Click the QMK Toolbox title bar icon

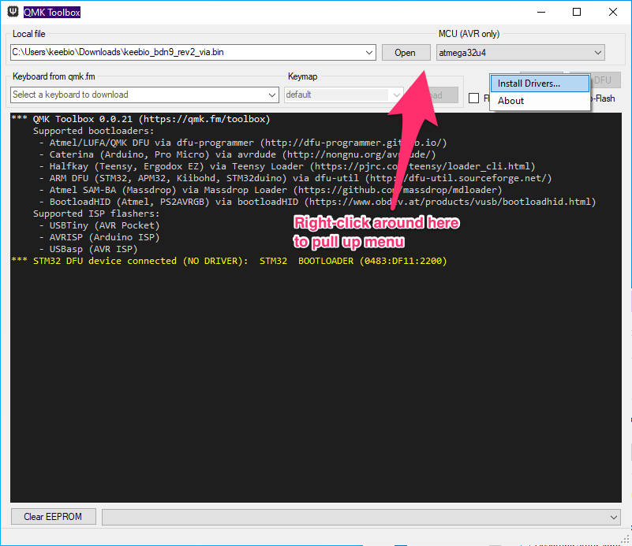[13, 13]
